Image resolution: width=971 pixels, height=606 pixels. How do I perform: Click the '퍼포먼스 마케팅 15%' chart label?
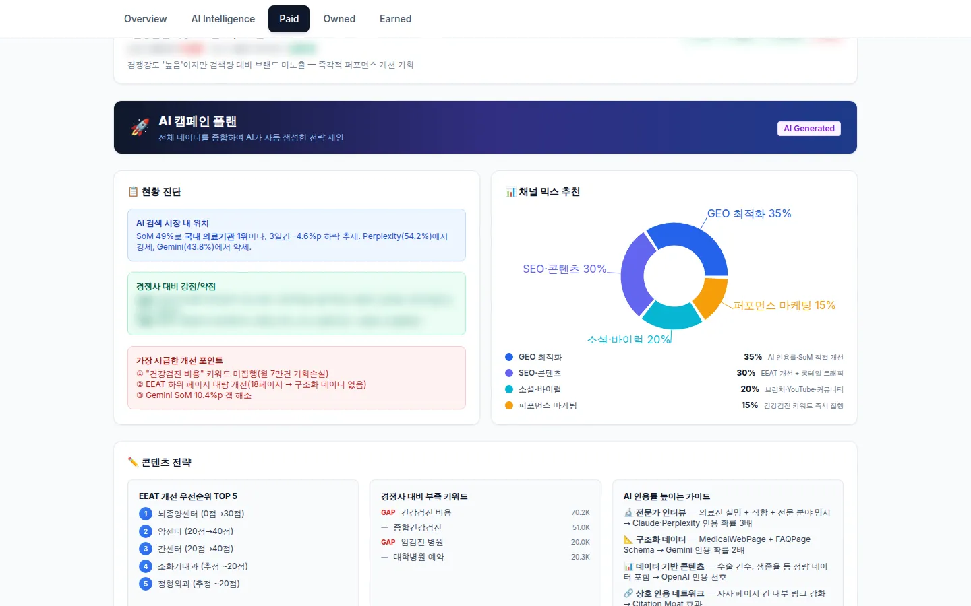click(x=784, y=306)
